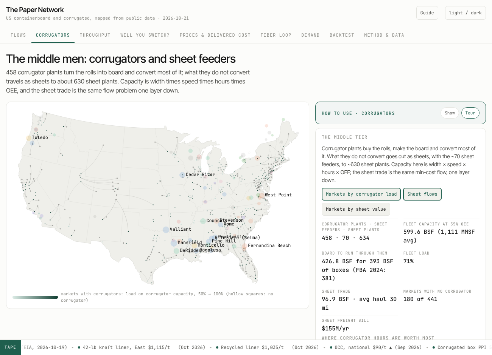The height and width of the screenshot is (355, 492).
Task: Select the Cedar River map label
Action: [200, 174]
